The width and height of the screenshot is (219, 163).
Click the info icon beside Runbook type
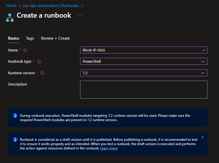tap(39, 62)
